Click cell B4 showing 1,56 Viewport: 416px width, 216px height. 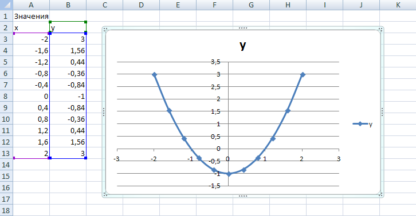(68, 50)
